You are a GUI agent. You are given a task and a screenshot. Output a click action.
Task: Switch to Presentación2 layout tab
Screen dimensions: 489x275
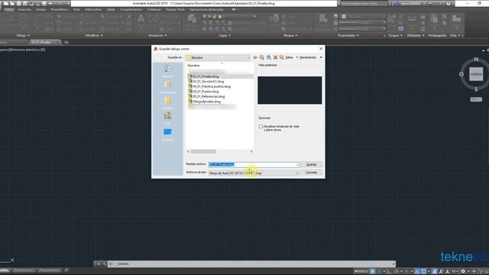click(x=49, y=270)
